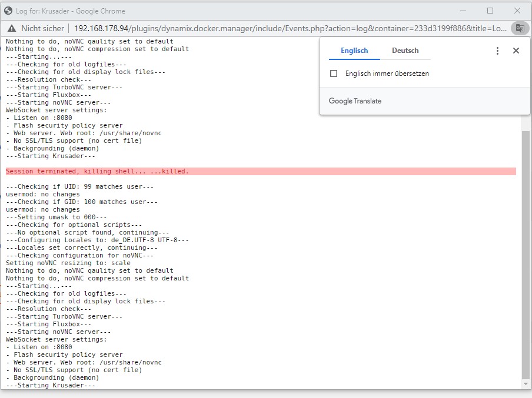The height and width of the screenshot is (398, 532).
Task: Click the last Starting Krusader line at bottom
Action: click(x=51, y=385)
